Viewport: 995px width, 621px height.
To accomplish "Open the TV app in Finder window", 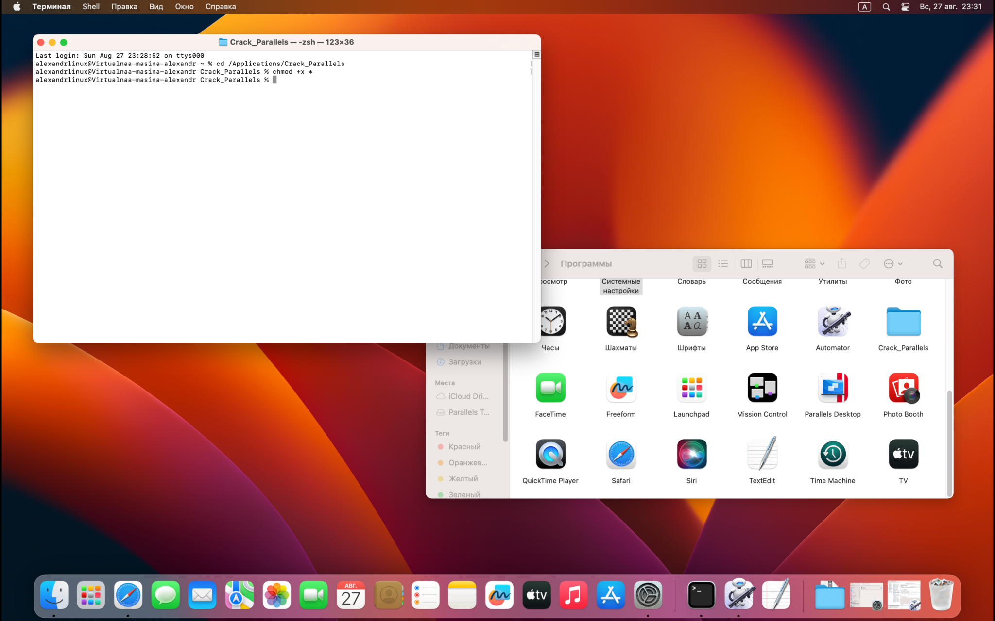I will (x=904, y=454).
